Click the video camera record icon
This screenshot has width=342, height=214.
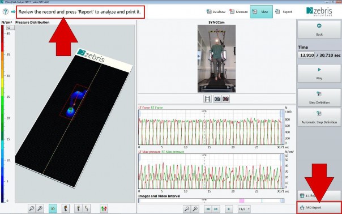click(x=226, y=99)
